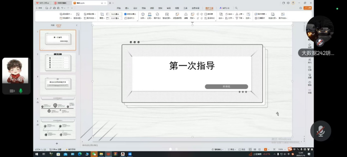Open the 下移 send backward dropdown
Viewport: 347px width, 157px height.
pos(240,18)
